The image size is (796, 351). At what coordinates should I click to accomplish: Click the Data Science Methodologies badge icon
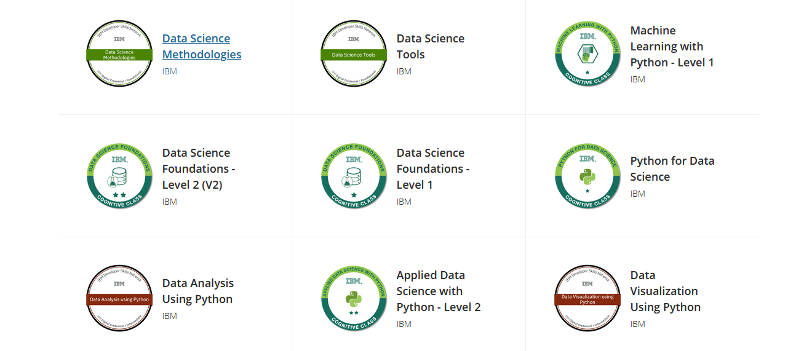[119, 54]
